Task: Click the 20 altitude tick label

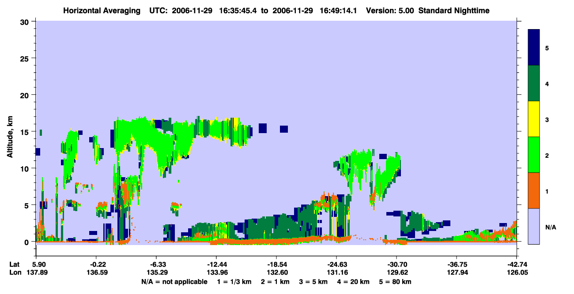Action: pyautogui.click(x=25, y=95)
